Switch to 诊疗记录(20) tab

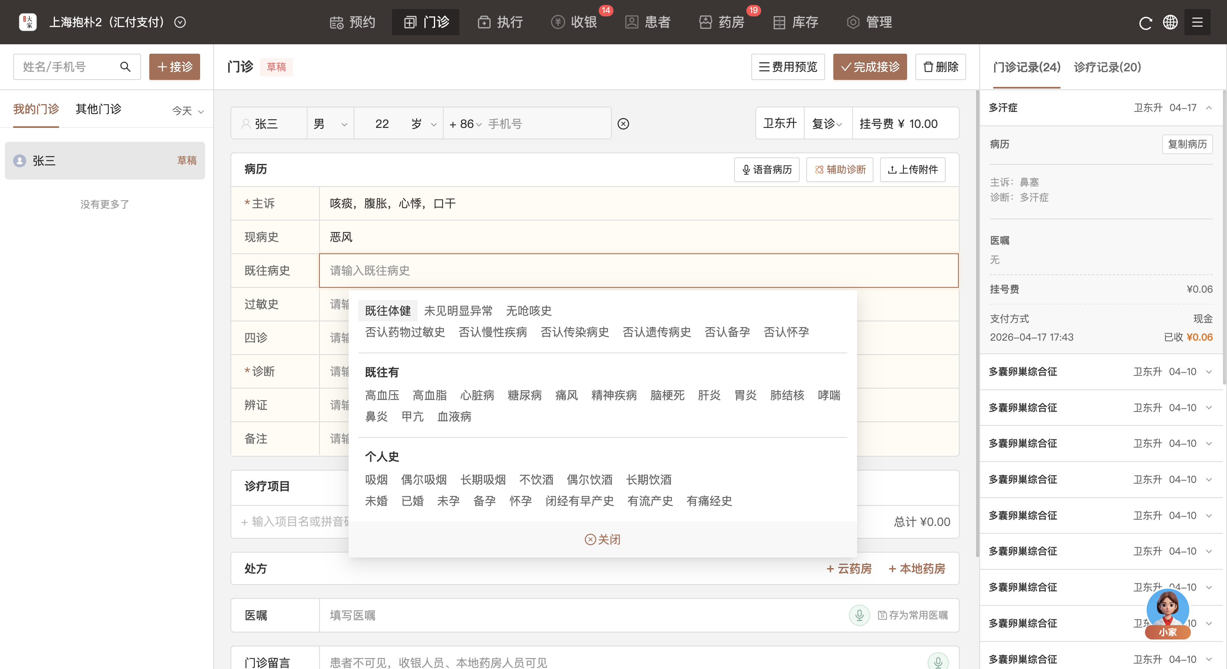click(1107, 67)
